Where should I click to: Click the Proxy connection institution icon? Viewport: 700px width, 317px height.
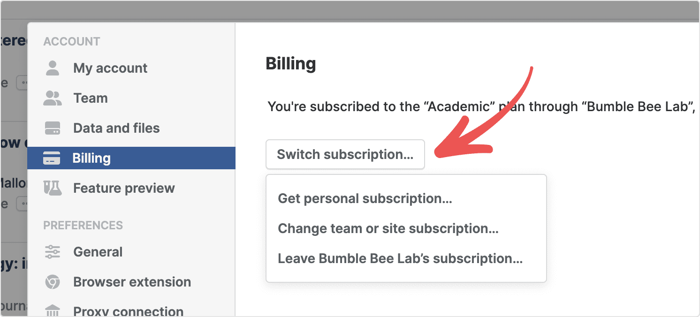53,310
